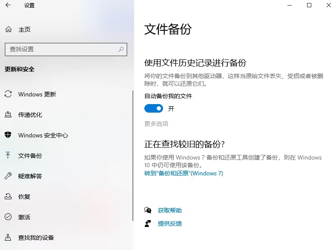Viewport: 336px width, 250px height.
Task: Click the 恢复 recovery icon
Action: coord(8,196)
